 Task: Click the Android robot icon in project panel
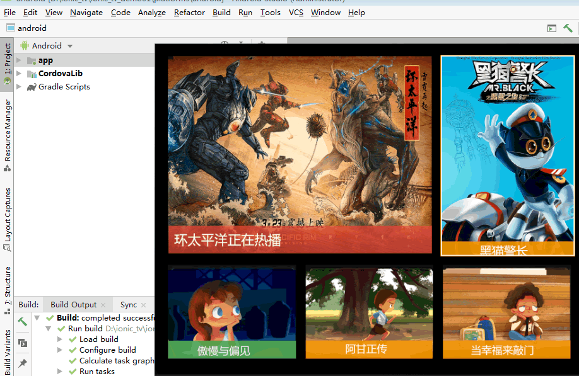25,45
